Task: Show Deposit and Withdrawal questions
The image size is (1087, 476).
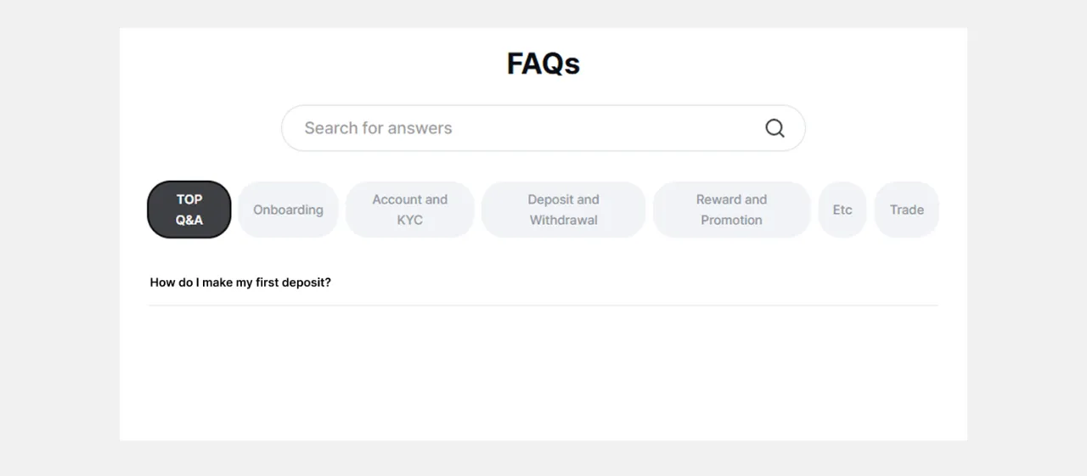Action: (563, 210)
